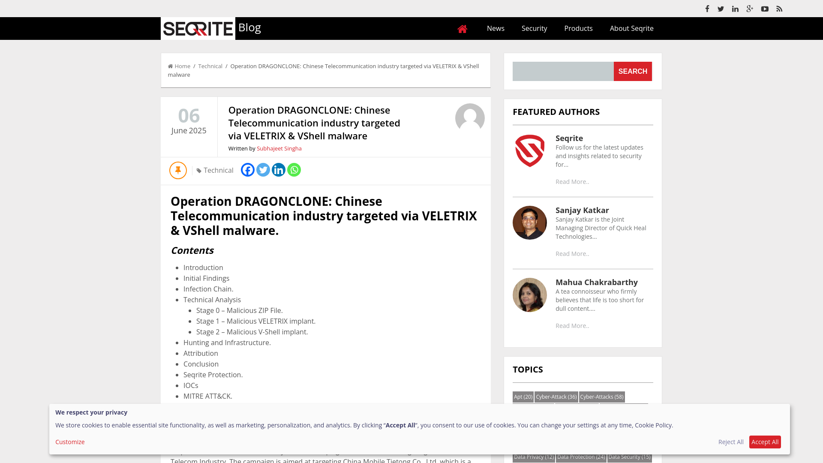This screenshot has height=463, width=823.
Task: Share article on LinkedIn
Action: click(x=279, y=170)
